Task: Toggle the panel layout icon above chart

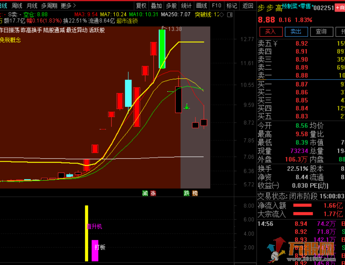Action: point(230,15)
